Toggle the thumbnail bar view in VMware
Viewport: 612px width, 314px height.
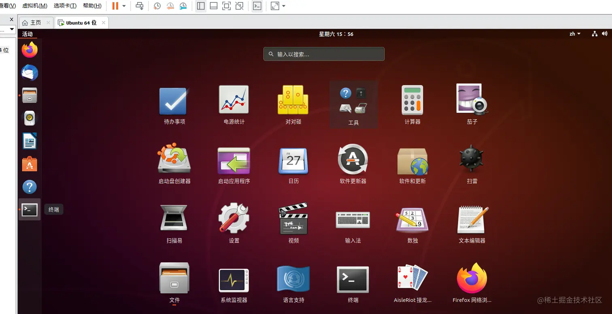tap(214, 6)
